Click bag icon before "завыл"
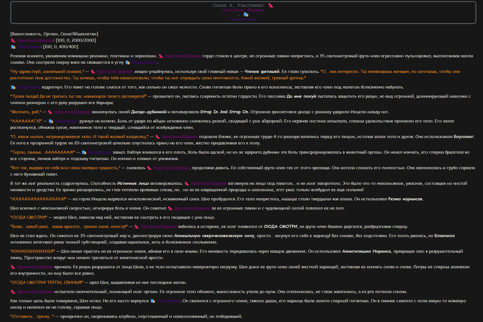 (84, 152)
